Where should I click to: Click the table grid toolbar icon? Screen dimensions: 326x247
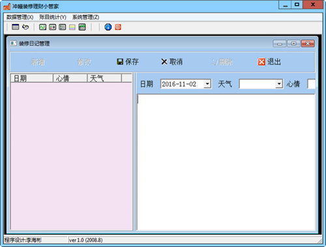(16, 27)
